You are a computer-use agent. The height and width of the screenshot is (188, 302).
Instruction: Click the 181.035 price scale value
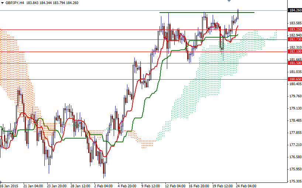(295, 72)
